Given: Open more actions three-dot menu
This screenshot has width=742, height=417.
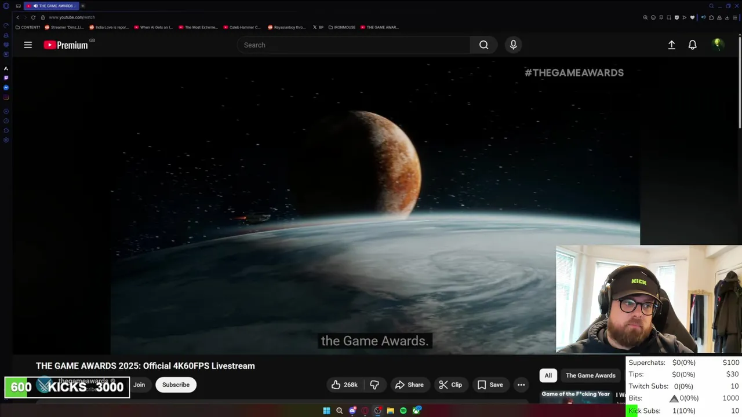Looking at the screenshot, I should coord(521,385).
